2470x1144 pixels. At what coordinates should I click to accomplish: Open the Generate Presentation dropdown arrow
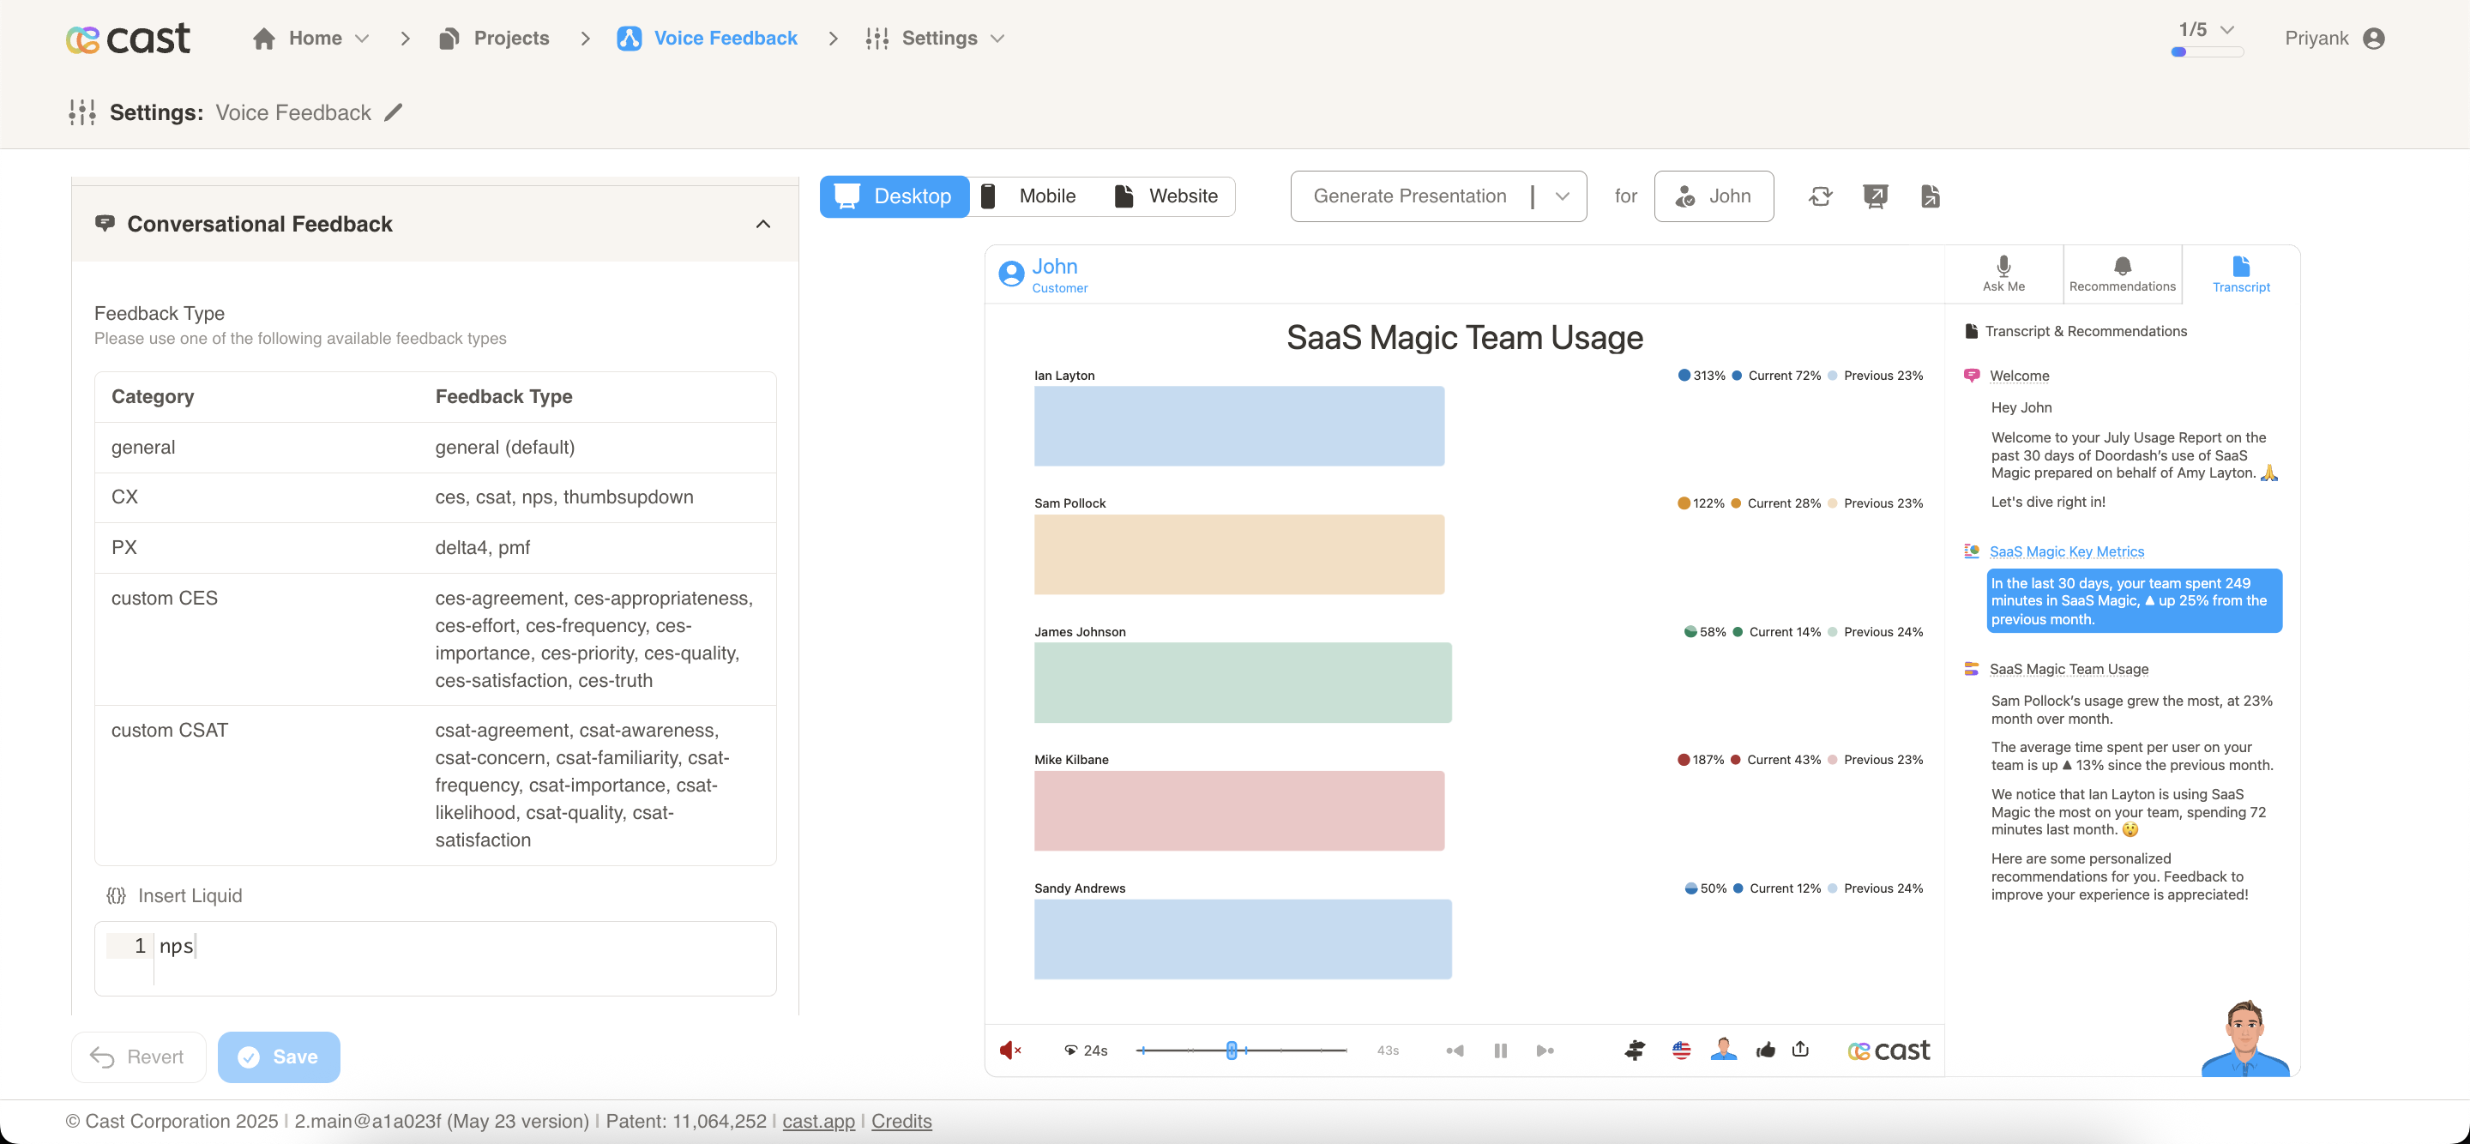(1562, 196)
